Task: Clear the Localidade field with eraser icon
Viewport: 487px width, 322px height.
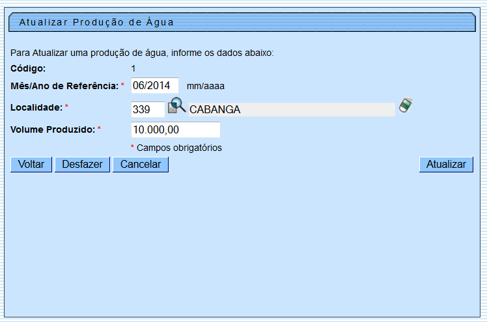Action: tap(407, 105)
